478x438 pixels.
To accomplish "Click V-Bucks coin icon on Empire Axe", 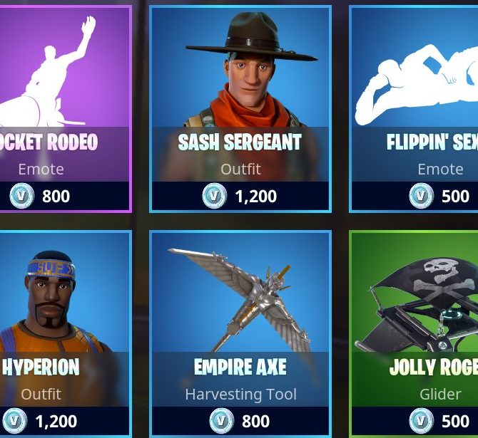I will point(222,421).
